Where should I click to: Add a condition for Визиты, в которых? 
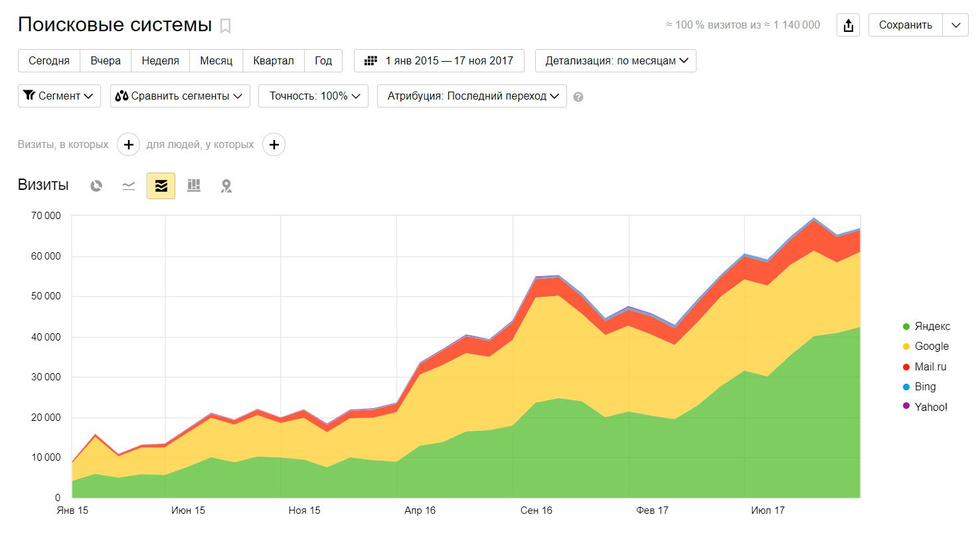129,145
